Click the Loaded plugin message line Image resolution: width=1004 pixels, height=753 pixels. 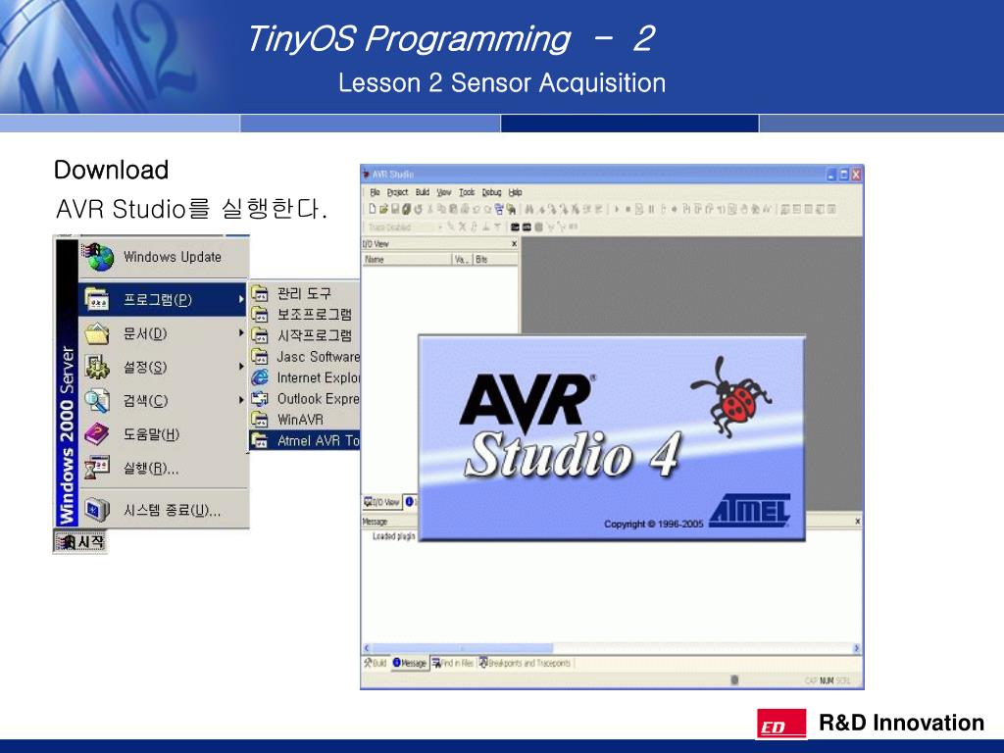(394, 536)
